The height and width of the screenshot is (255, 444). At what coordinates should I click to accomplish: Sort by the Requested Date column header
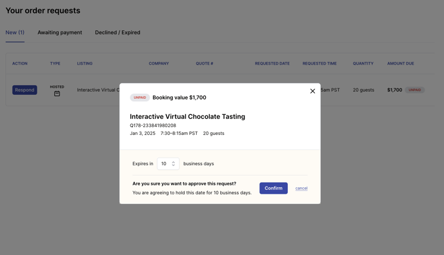[272, 63]
